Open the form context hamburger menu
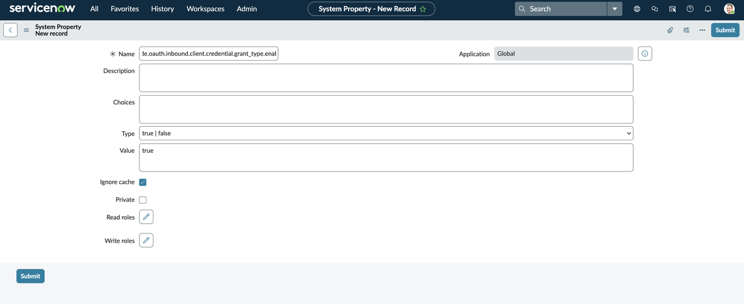 click(x=27, y=30)
